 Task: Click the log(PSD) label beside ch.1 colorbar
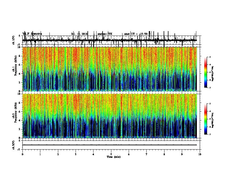[213, 73]
